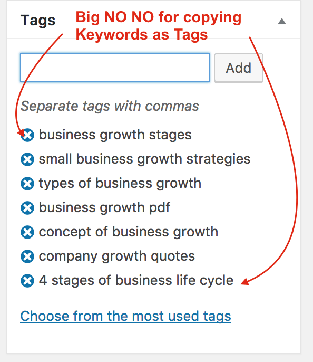Click 'concept of business growth' tag text

pyautogui.click(x=129, y=232)
